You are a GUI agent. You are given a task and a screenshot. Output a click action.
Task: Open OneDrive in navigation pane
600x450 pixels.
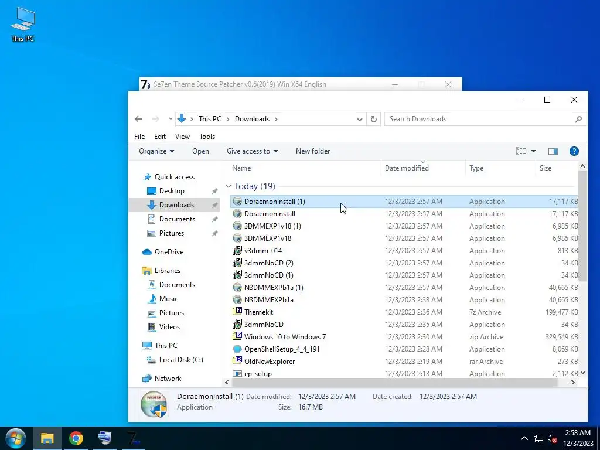coord(169,252)
